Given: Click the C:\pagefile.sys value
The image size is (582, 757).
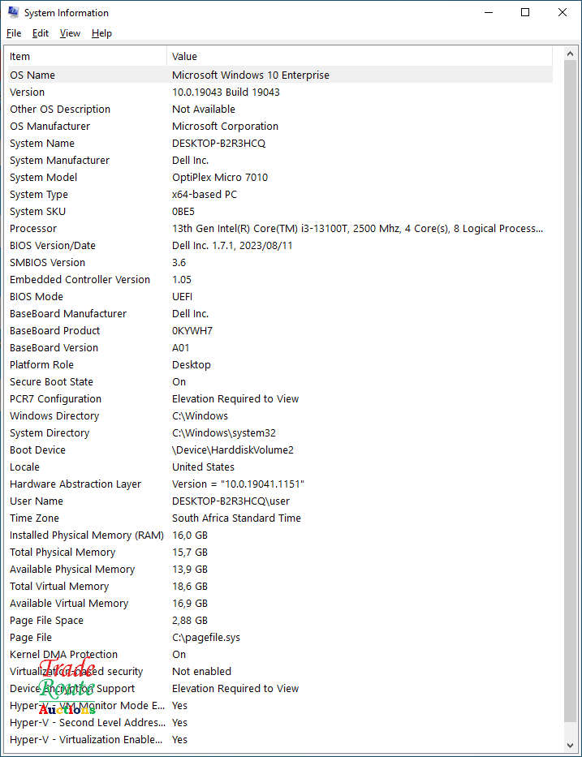Looking at the screenshot, I should click(205, 637).
